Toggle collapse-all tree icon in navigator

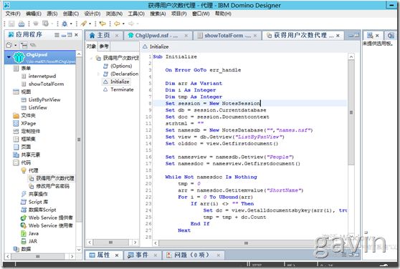coord(24,45)
